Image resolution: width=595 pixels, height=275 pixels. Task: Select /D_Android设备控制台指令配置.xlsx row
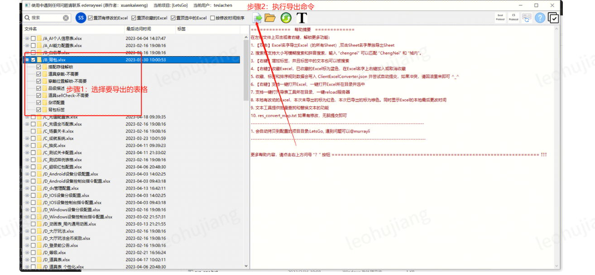131,181
